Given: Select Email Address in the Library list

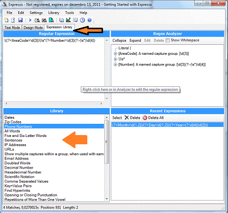Looking at the screenshot, I should coord(17,159).
